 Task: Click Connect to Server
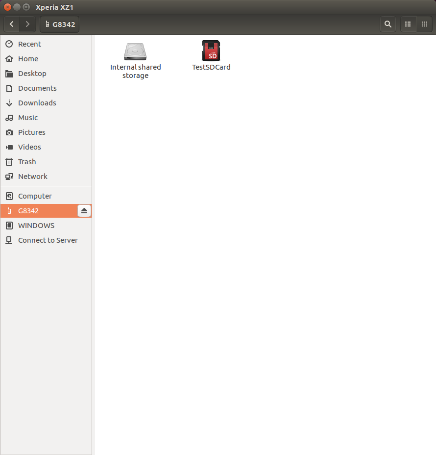[x=48, y=240]
